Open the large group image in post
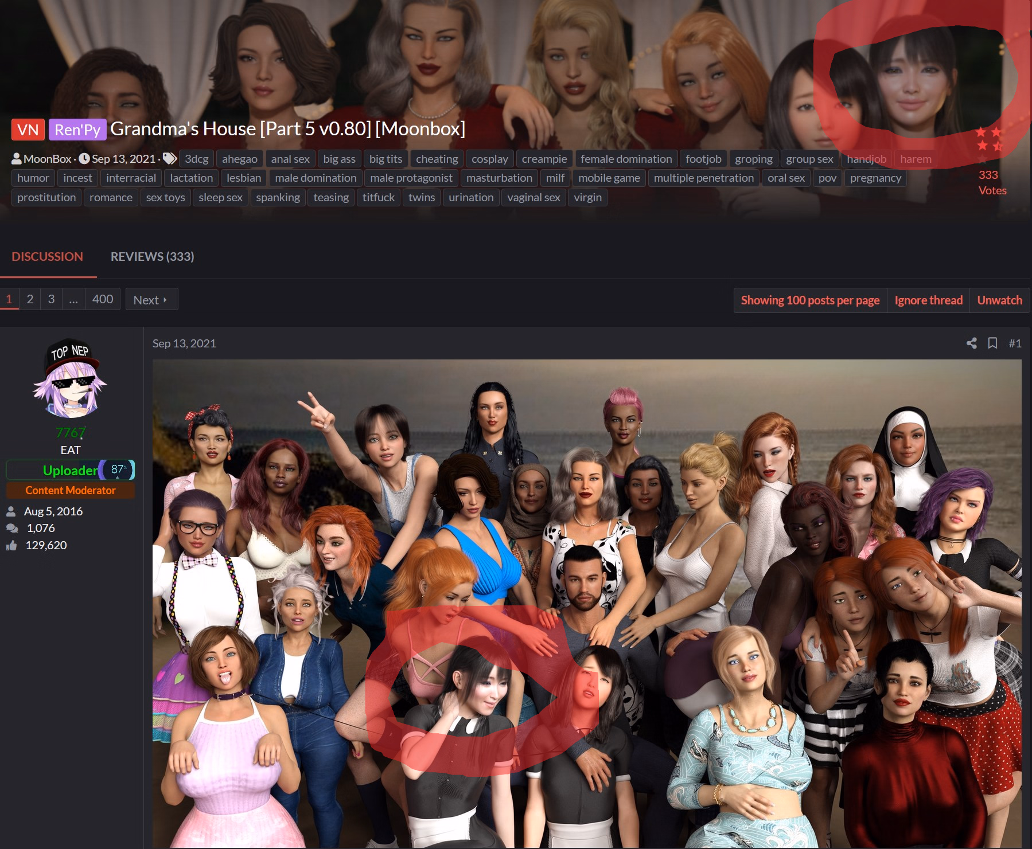 (x=587, y=603)
